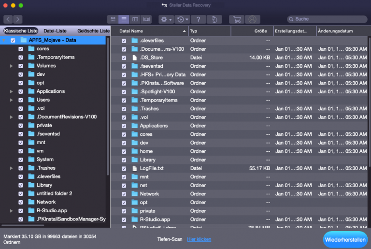The height and width of the screenshot is (249, 371).
Task: Uncheck APFS_Mojave - Data root checkbox
Action: pos(13,41)
